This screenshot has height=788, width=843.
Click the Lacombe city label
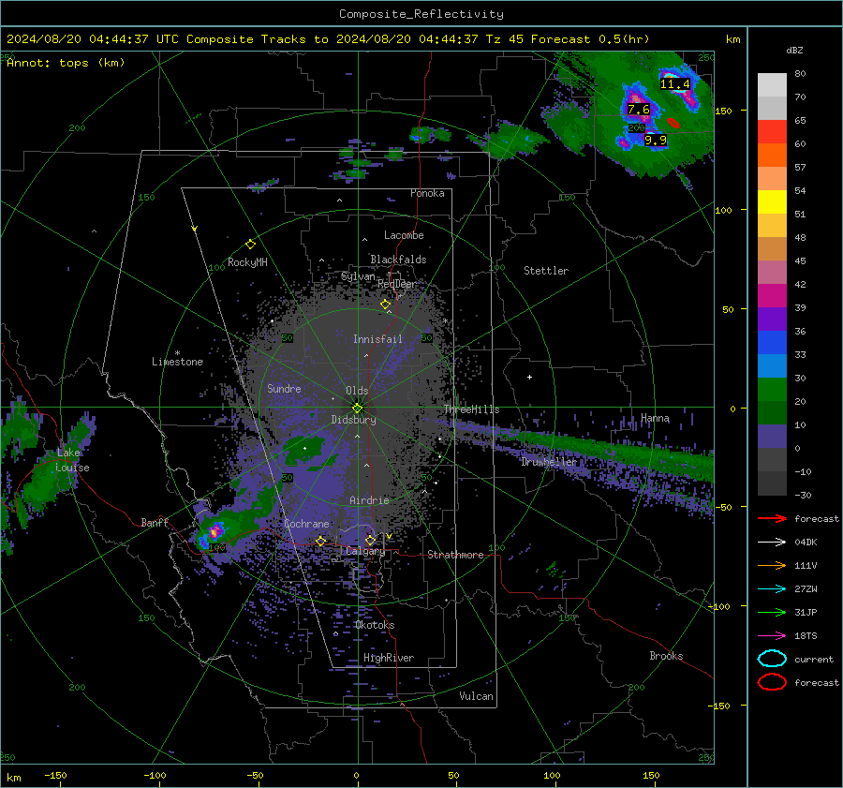404,235
